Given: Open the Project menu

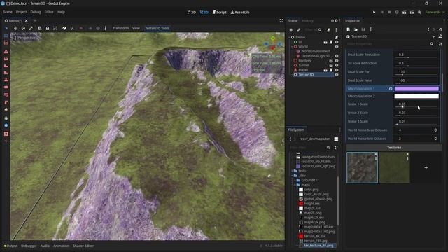Looking at the screenshot, I should [21, 12].
